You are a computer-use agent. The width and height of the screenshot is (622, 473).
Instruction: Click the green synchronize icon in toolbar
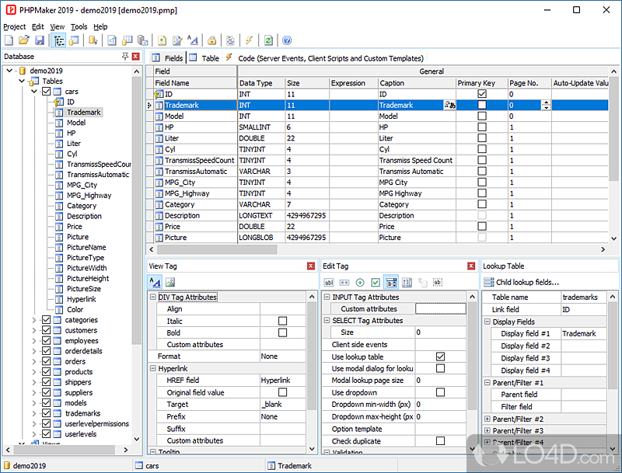pyautogui.click(x=268, y=40)
